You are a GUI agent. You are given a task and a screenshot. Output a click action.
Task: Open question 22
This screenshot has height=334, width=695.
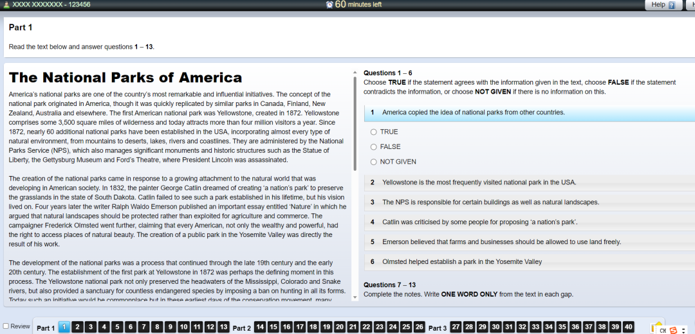(x=367, y=328)
